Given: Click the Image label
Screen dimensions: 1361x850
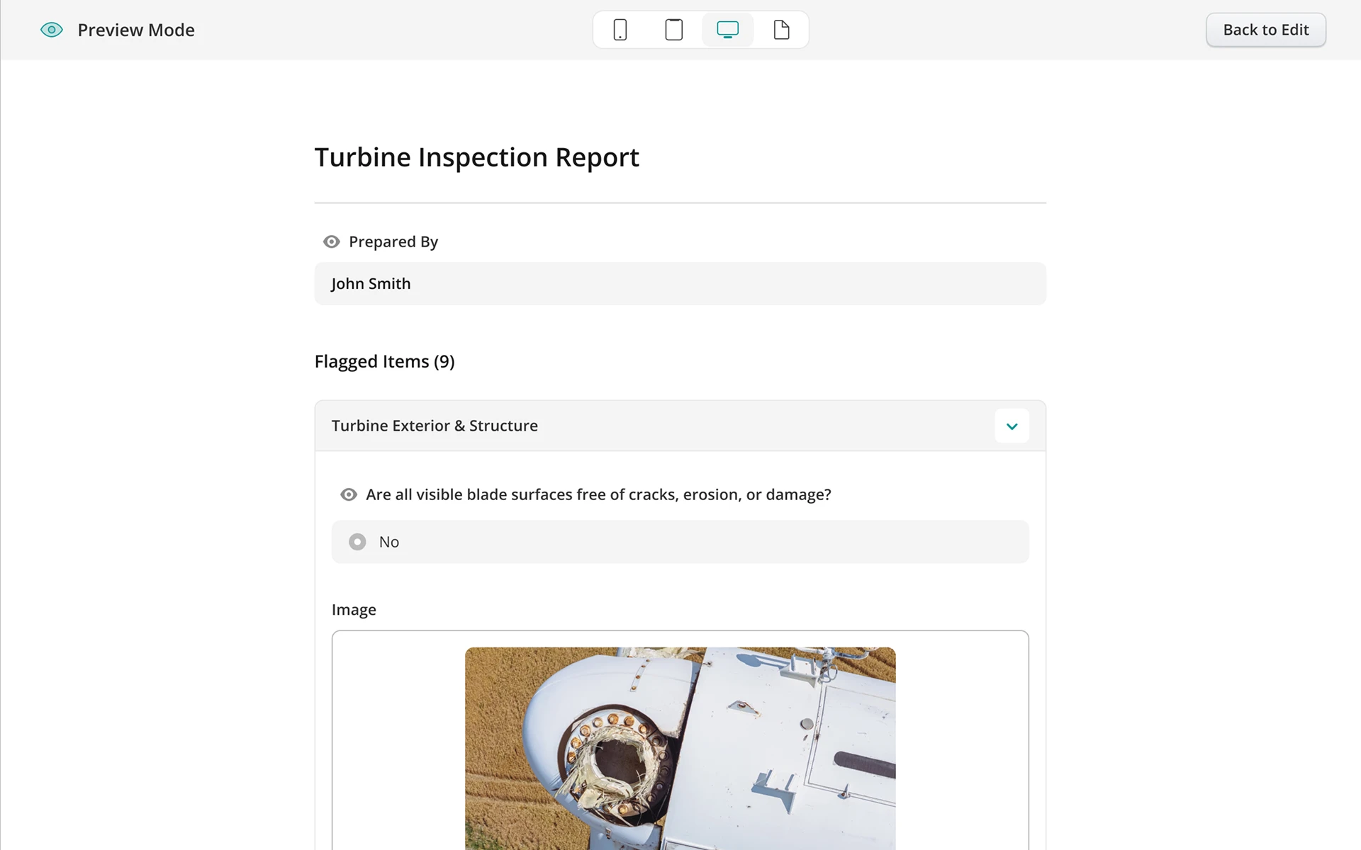Looking at the screenshot, I should [x=354, y=610].
